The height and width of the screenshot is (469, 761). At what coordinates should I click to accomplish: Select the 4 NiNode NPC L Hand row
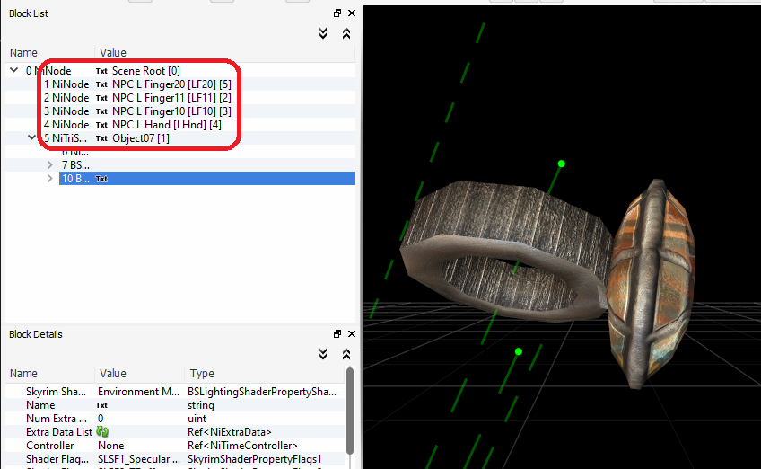(180, 125)
